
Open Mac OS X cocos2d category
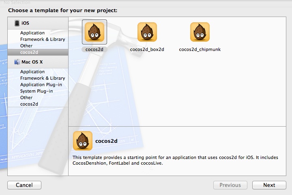click(38, 104)
